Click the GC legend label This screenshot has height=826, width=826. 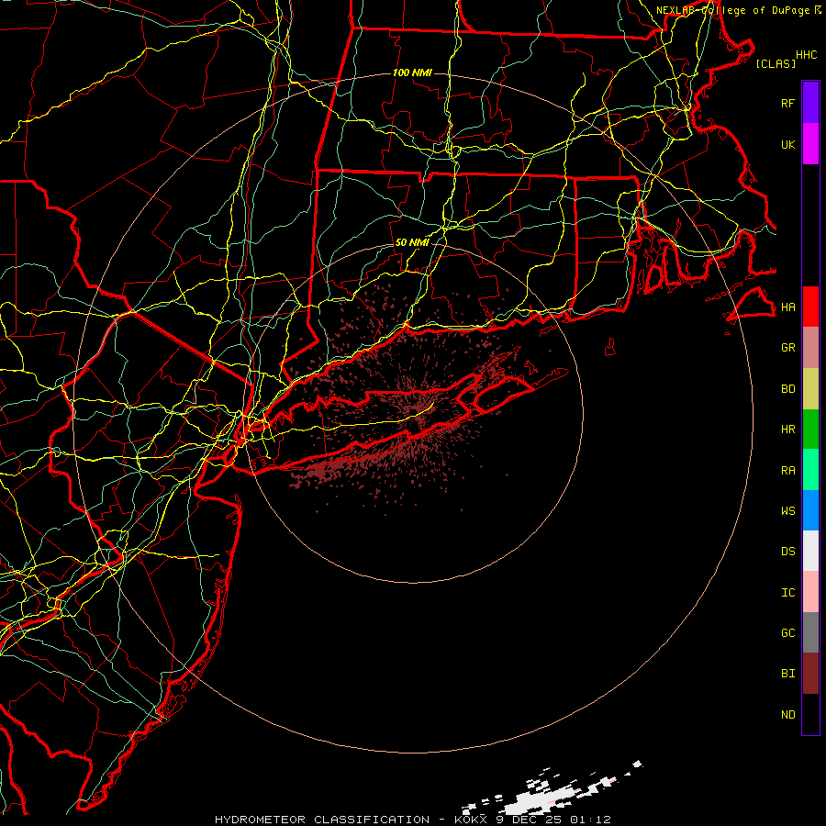[x=788, y=632]
